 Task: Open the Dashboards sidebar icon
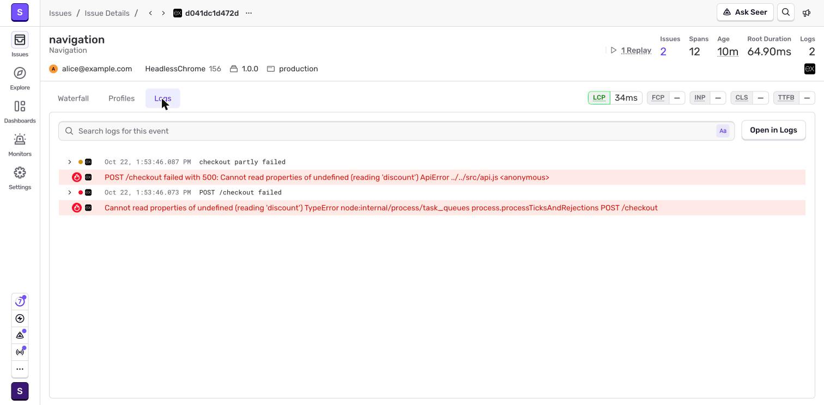click(x=20, y=106)
